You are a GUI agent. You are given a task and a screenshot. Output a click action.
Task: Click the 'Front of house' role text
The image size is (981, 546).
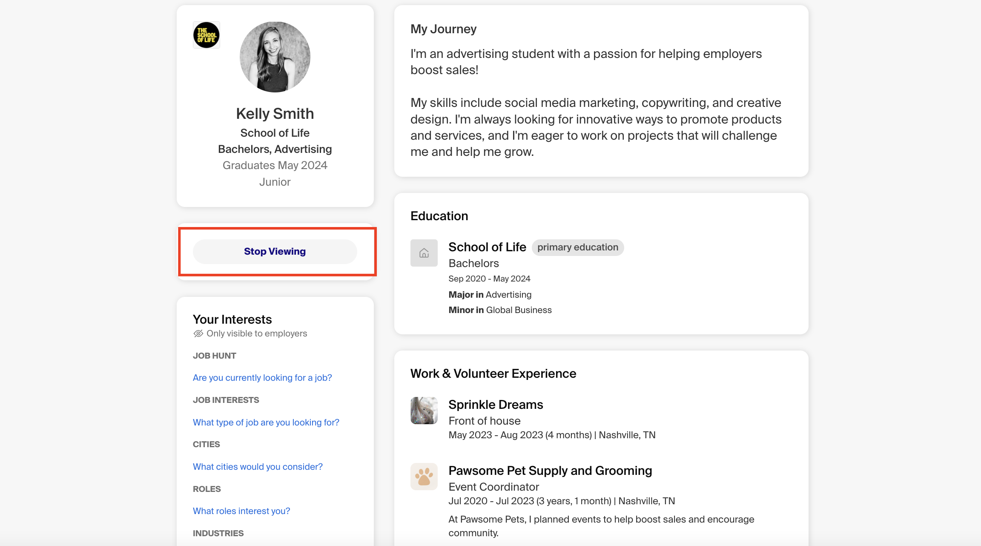485,421
